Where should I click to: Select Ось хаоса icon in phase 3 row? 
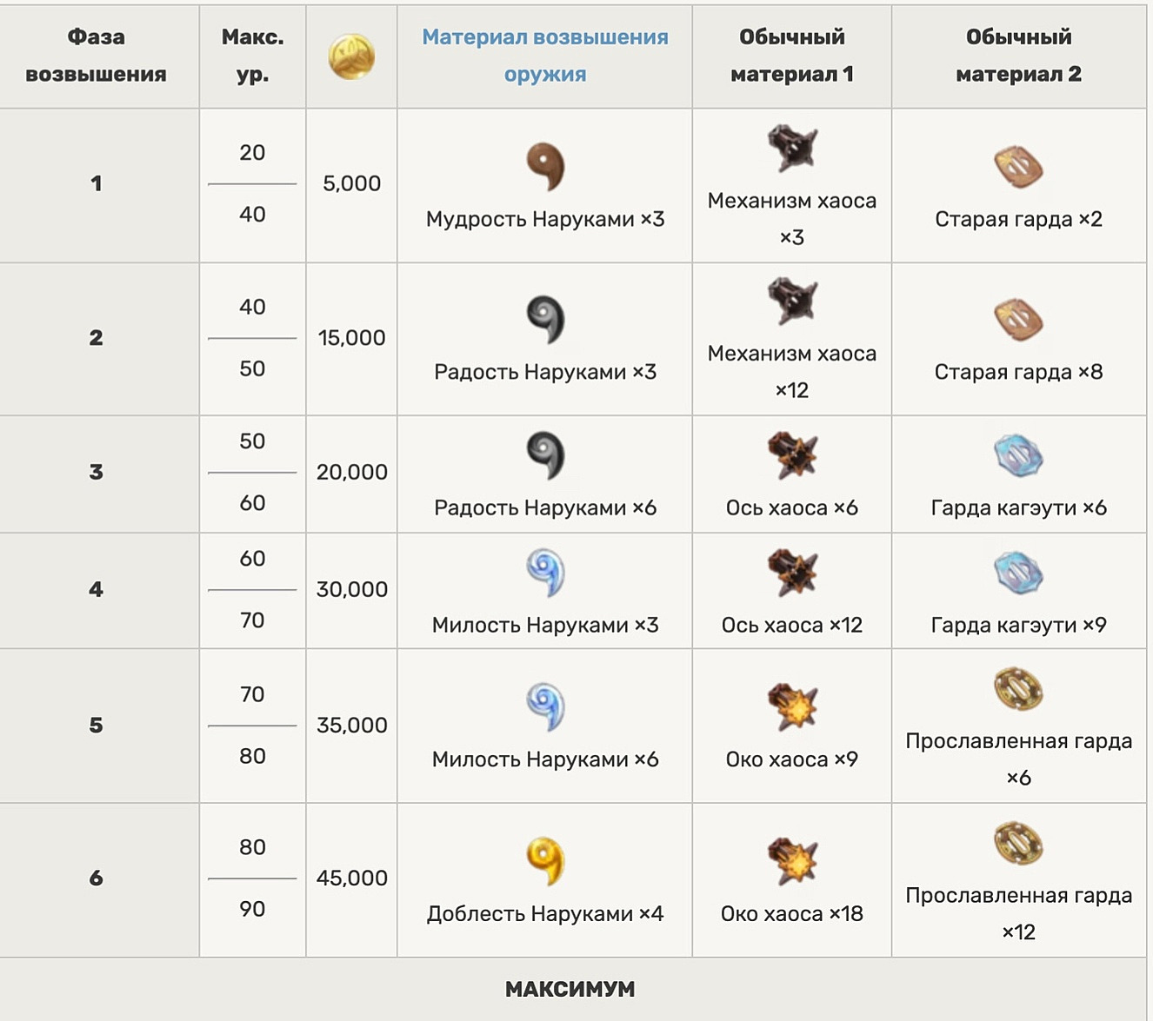(792, 455)
